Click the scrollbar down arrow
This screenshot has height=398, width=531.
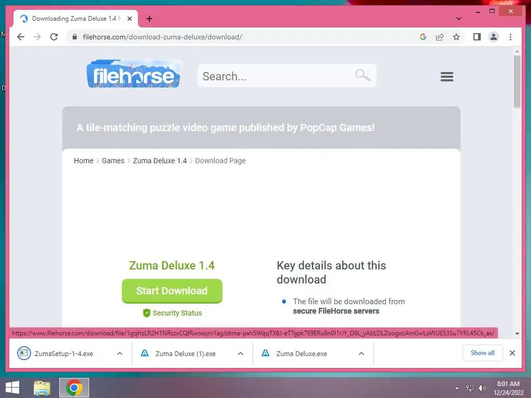[x=517, y=334]
